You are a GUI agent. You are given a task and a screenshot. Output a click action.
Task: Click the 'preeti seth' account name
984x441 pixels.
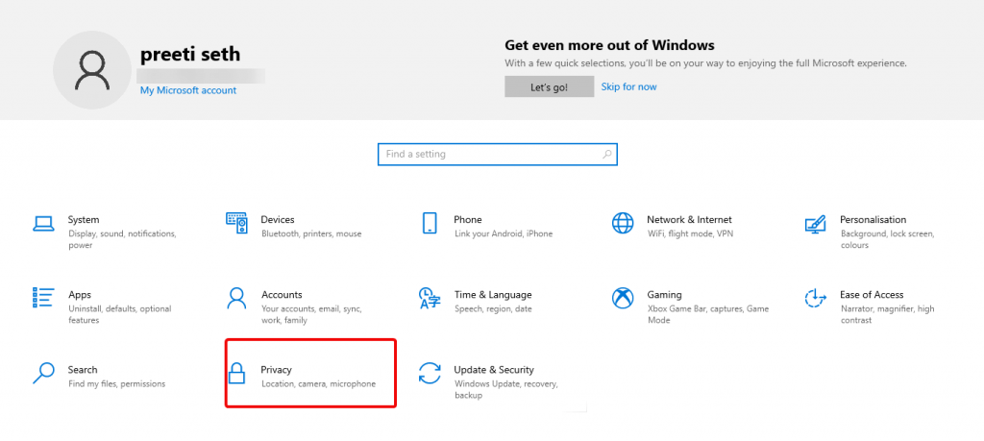coord(190,54)
